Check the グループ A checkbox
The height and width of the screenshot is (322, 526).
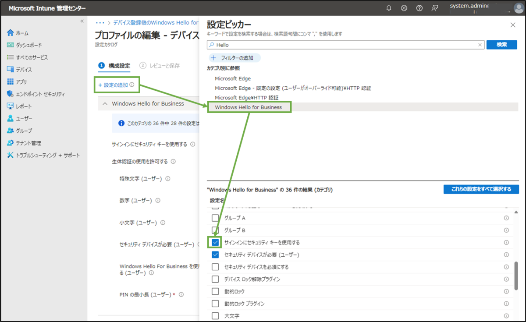tap(215, 218)
